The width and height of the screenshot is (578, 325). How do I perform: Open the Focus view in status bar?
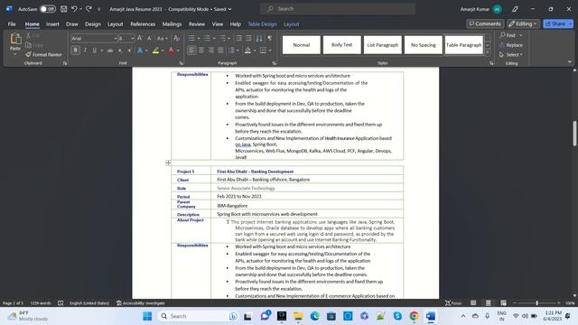(453, 303)
